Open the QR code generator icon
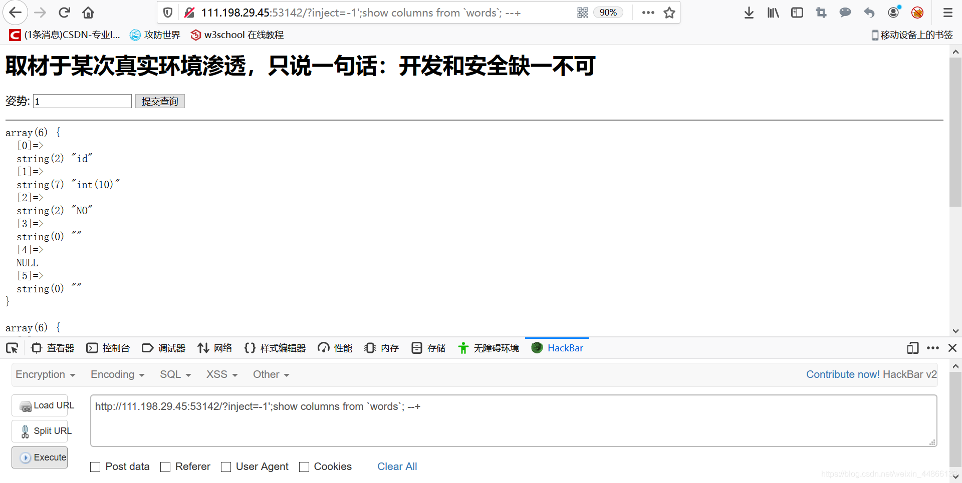Viewport: 962px width, 483px height. point(582,13)
